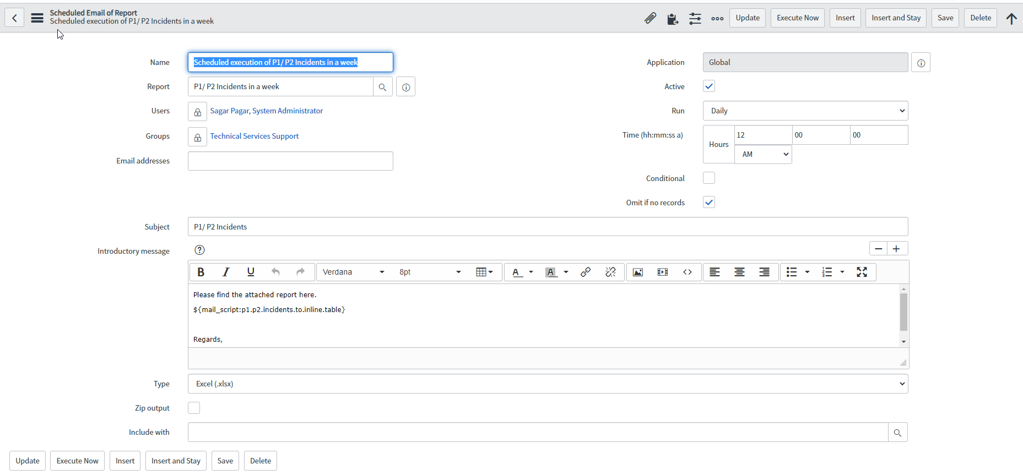This screenshot has height=475, width=1023.
Task: Open the background highlight color arrow
Action: (566, 272)
